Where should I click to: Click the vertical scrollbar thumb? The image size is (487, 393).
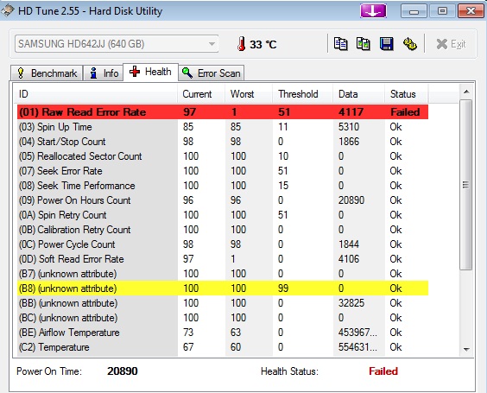click(466, 185)
